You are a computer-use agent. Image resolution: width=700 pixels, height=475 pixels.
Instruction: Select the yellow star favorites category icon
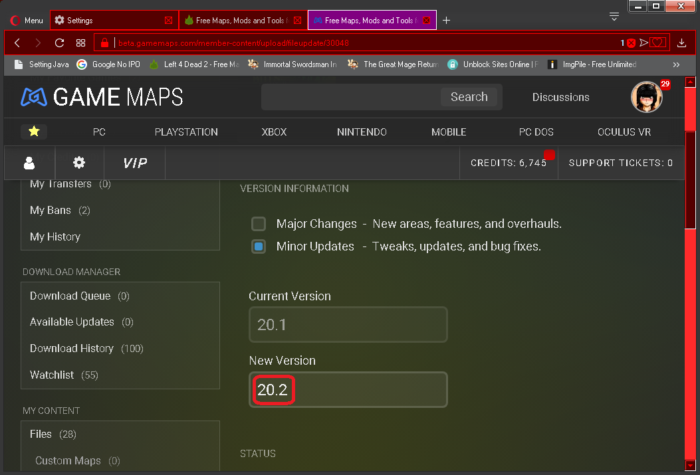tap(33, 132)
